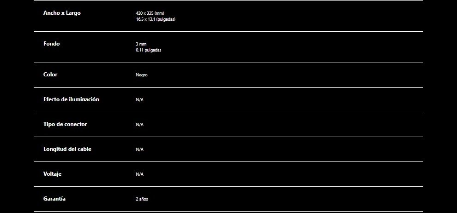This screenshot has width=457, height=213.
Task: Click the divider line above 'Ancho x Largo'
Action: [x=228, y=1]
